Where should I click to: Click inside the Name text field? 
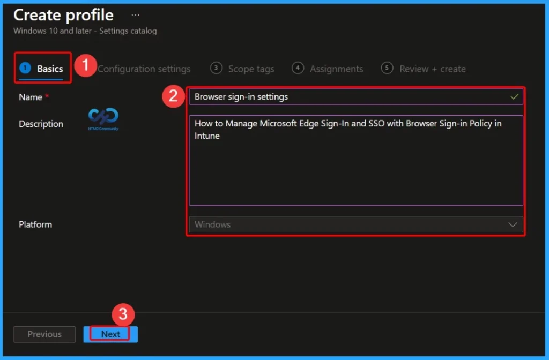[348, 97]
